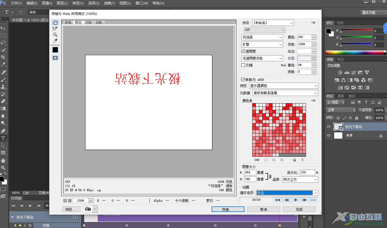The image size is (387, 228).
Task: Click the 预览... button
Action: coord(71,209)
